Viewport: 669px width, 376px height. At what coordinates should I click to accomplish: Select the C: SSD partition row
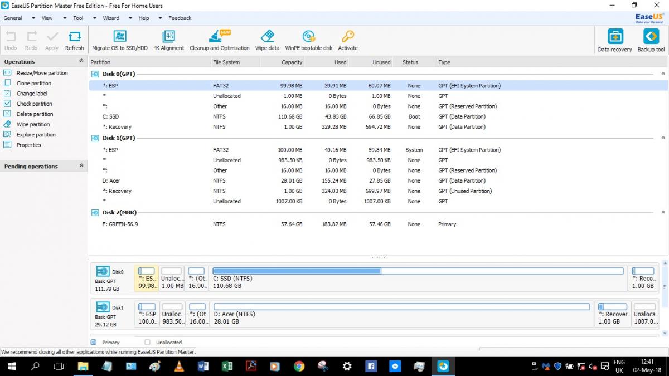pyautogui.click(x=378, y=116)
